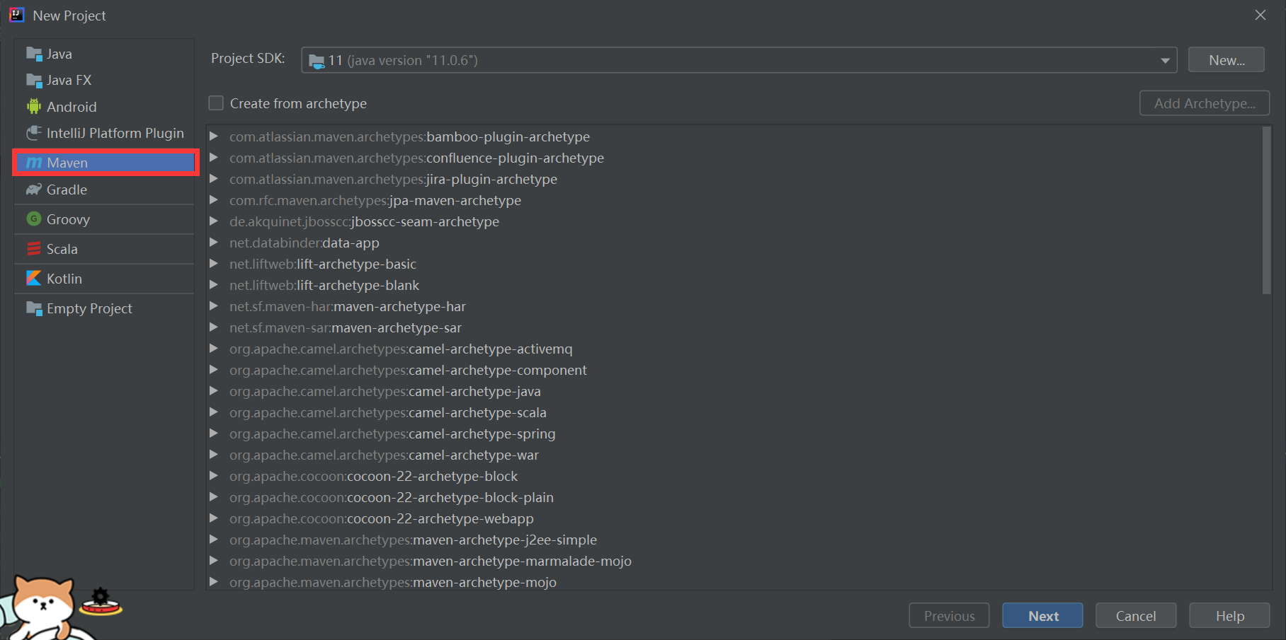Select camel-archetype-scala row

tap(734, 412)
